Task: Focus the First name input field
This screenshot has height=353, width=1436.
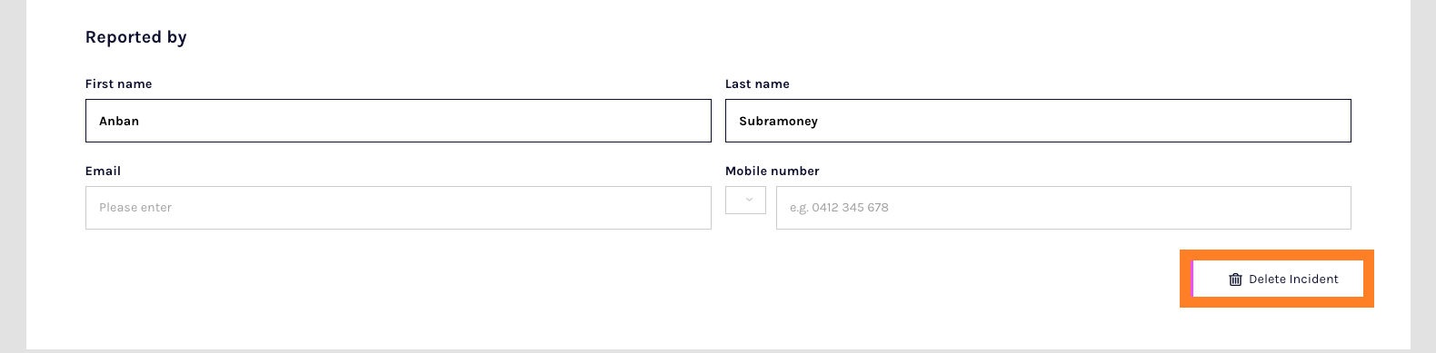Action: [398, 121]
